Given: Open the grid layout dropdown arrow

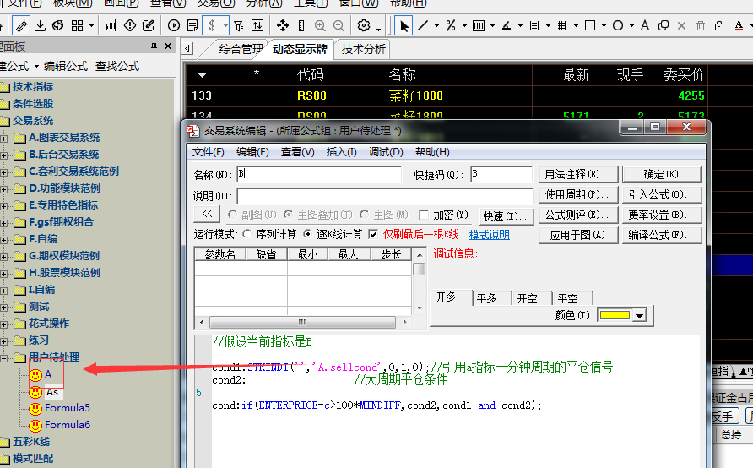Looking at the screenshot, I should [x=91, y=25].
